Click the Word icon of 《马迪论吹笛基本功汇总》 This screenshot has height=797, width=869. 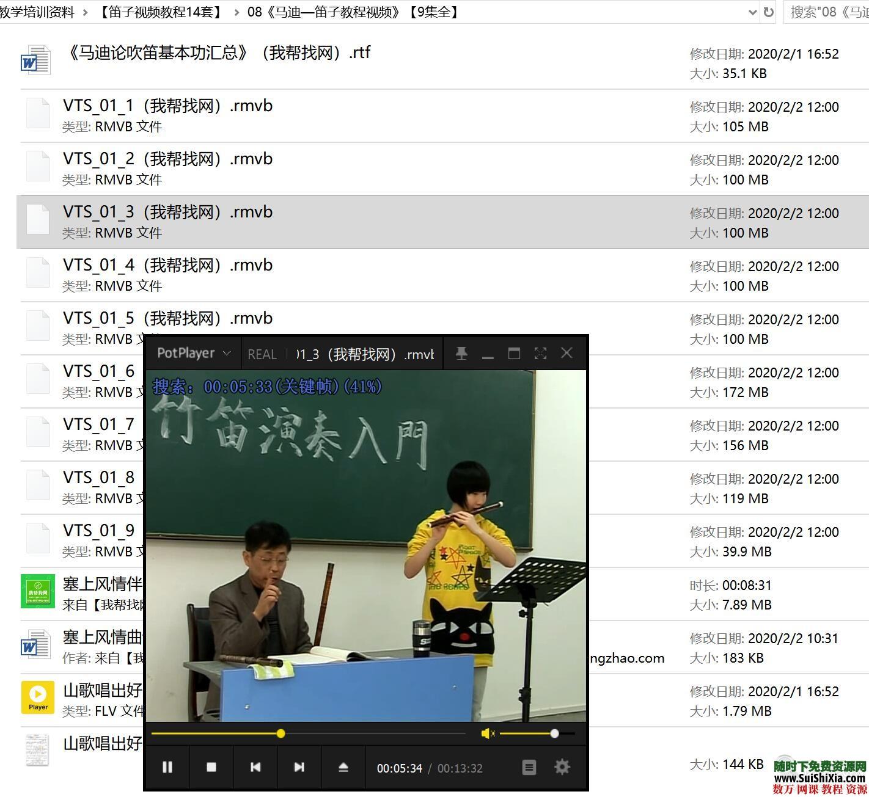click(x=35, y=59)
